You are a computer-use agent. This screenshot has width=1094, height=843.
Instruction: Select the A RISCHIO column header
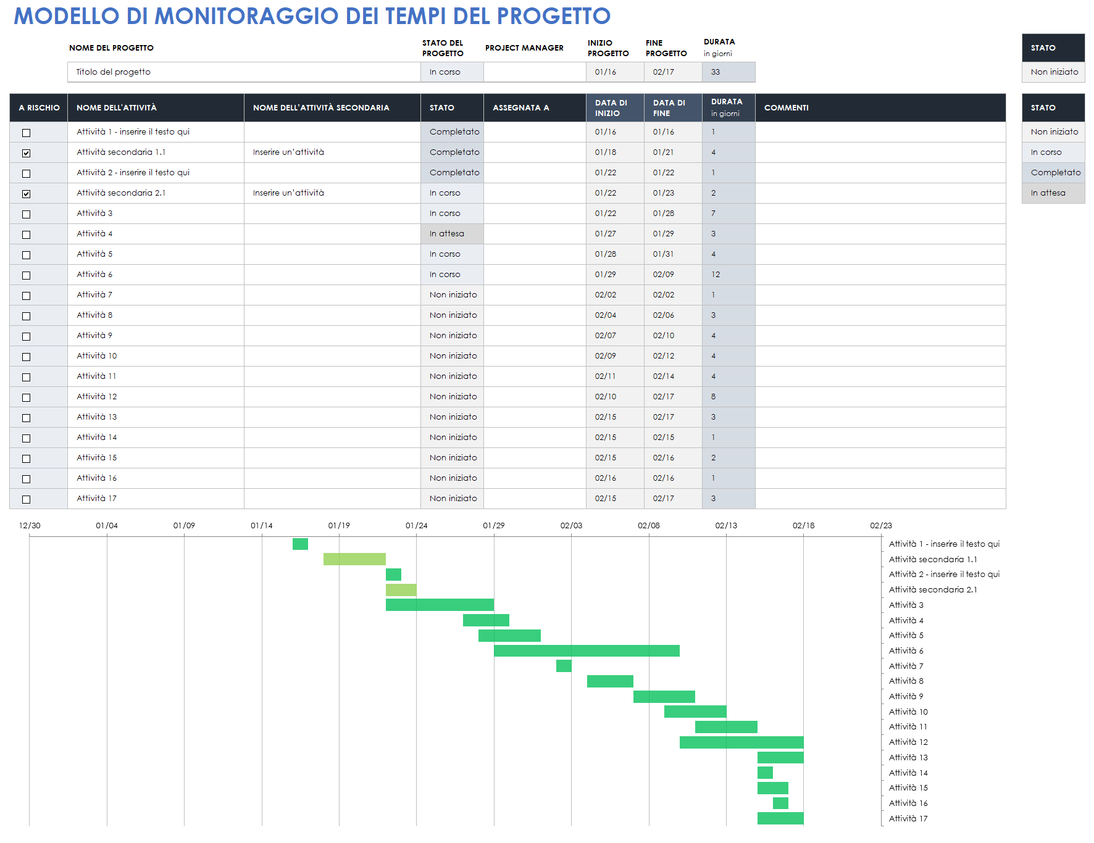pos(39,107)
